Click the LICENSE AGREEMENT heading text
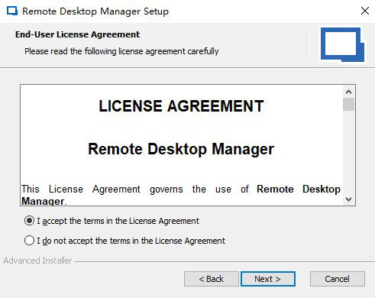The width and height of the screenshot is (375, 298). point(181,106)
